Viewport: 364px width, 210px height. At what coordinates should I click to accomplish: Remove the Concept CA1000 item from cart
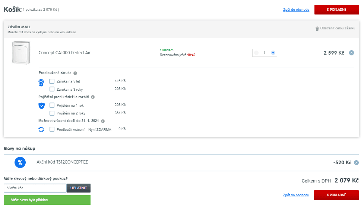351,53
